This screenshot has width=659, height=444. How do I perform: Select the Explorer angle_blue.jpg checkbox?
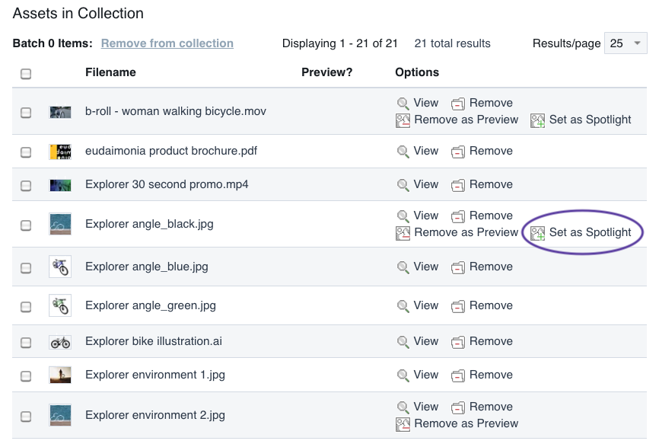click(26, 268)
